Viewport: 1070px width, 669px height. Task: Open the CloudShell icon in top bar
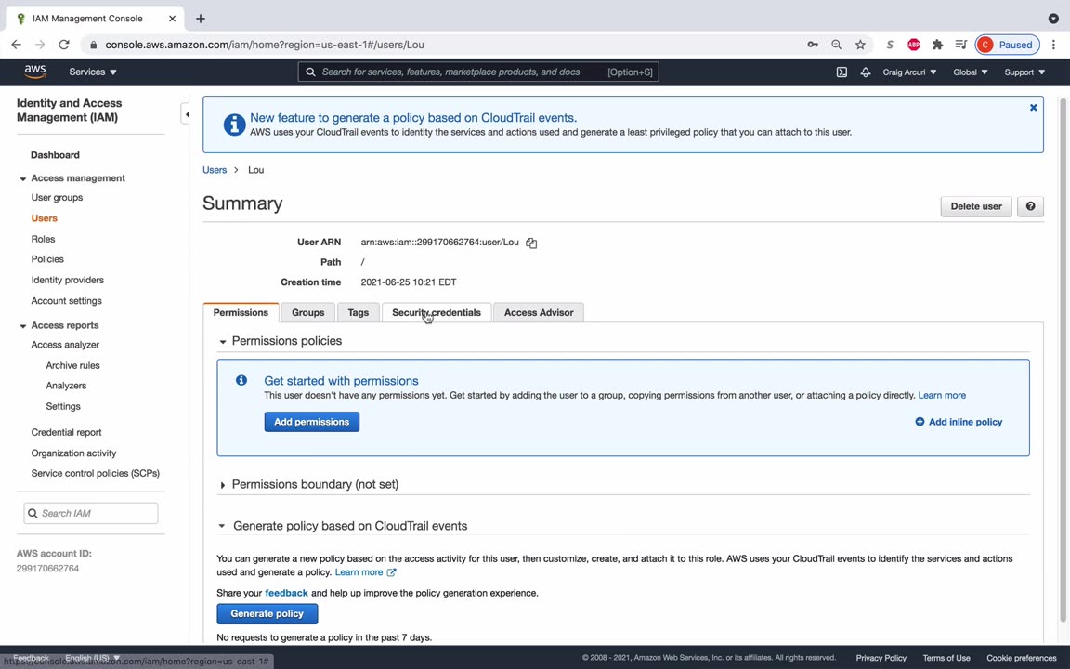coord(842,72)
